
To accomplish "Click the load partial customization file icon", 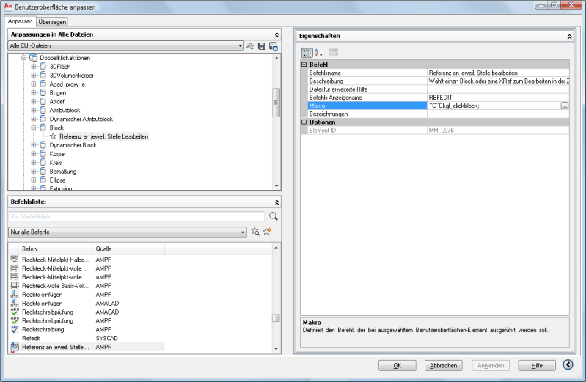I will pyautogui.click(x=250, y=46).
